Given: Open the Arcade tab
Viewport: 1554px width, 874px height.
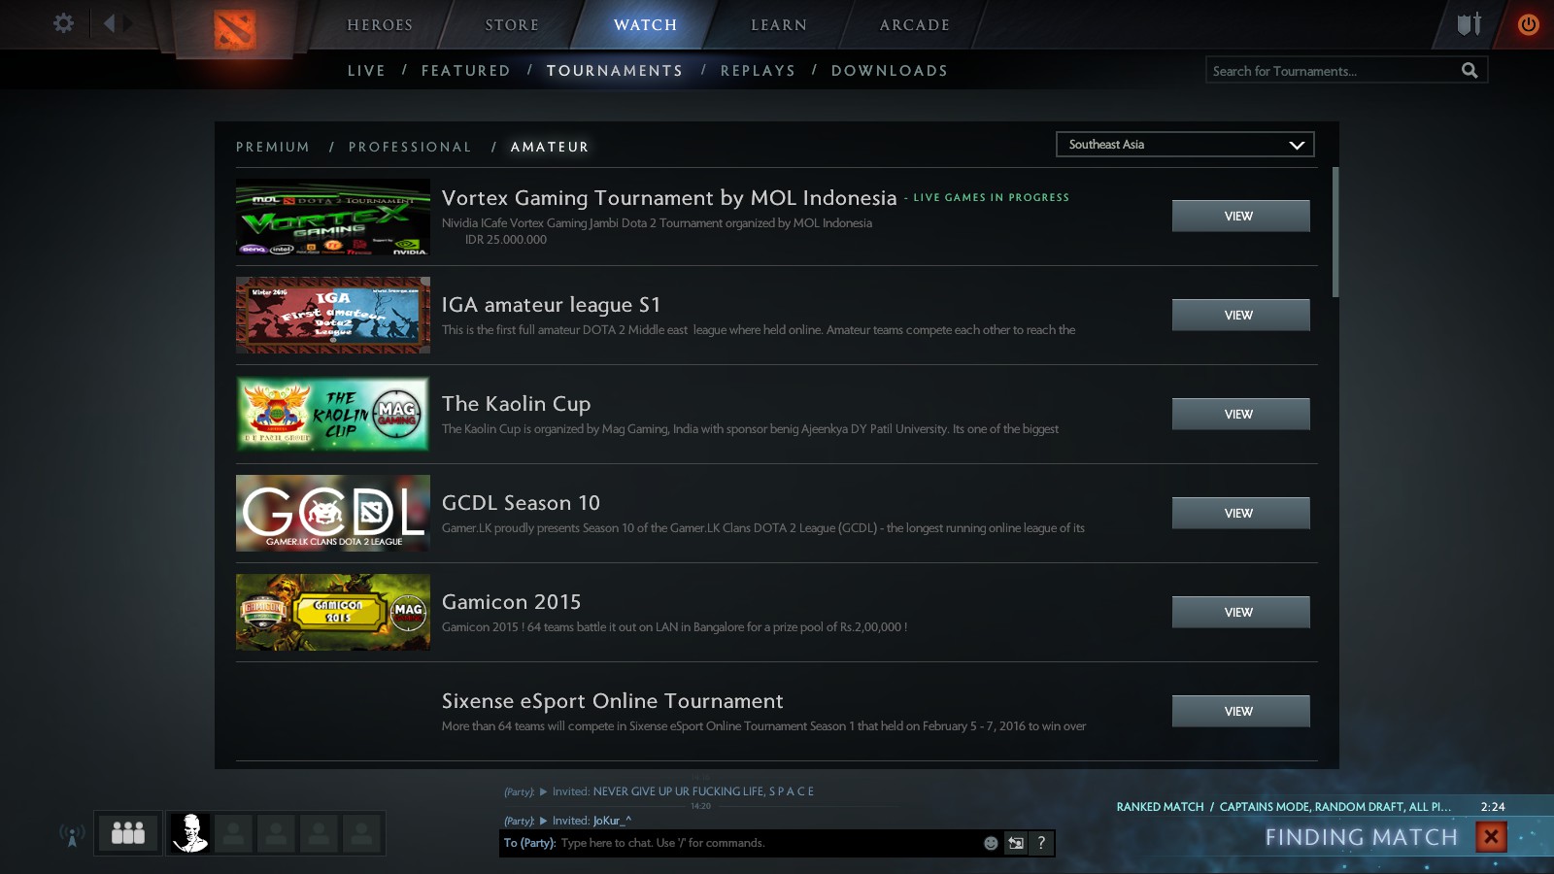Looking at the screenshot, I should coord(915,25).
